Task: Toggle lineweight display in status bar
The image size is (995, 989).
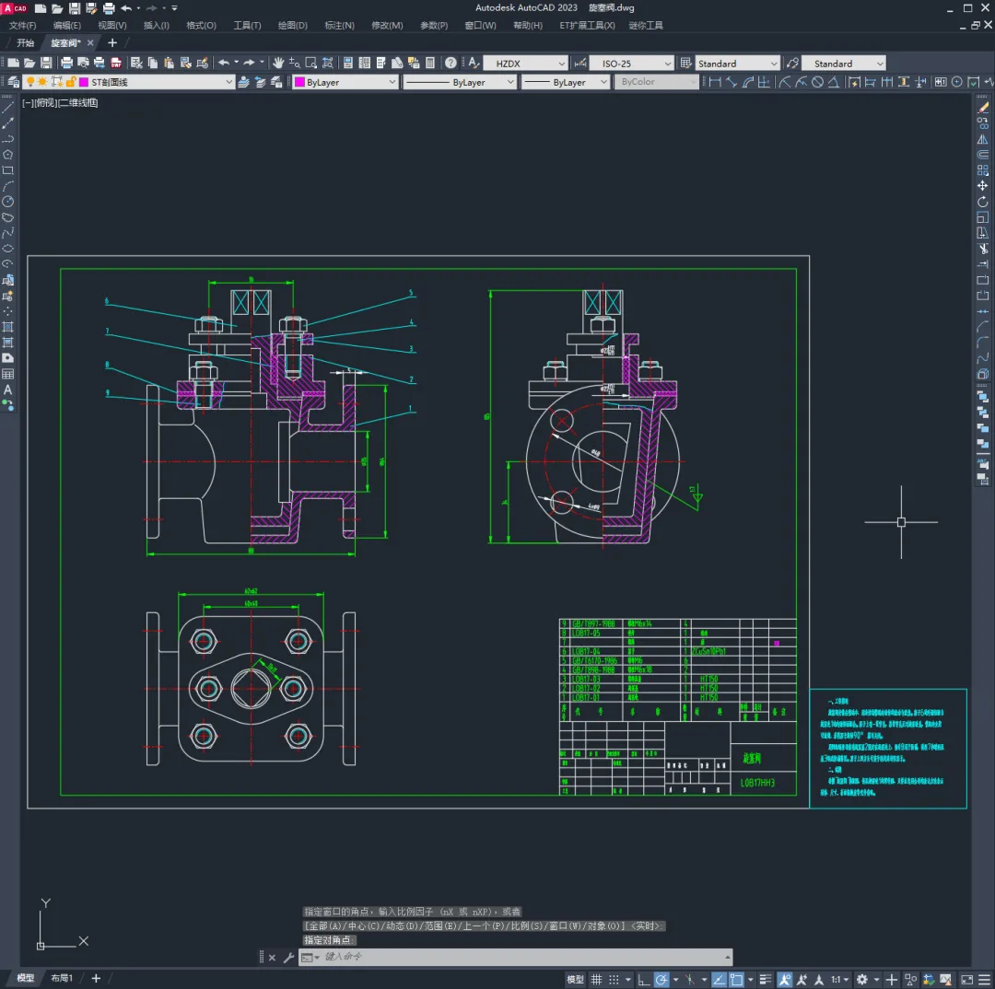Action: (766, 979)
